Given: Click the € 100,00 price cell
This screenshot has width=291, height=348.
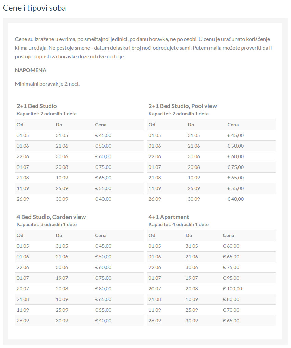Looking at the screenshot, I should point(232,289).
